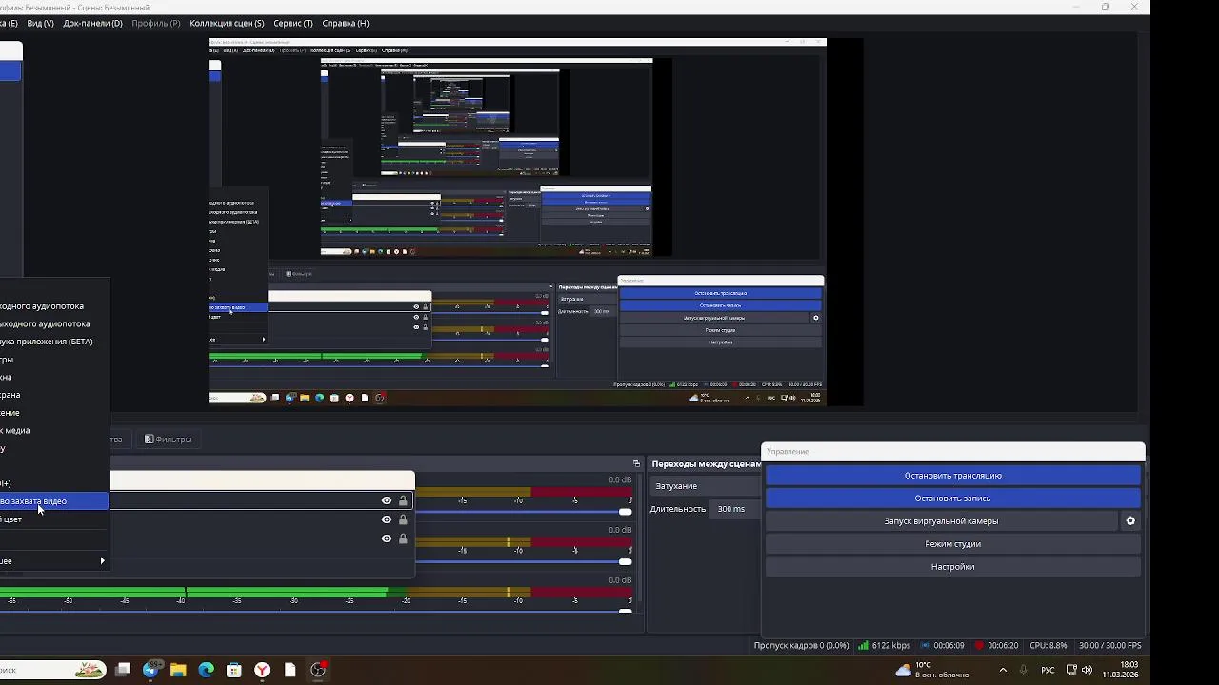This screenshot has width=1219, height=685.
Task: Click Запуск виртуальной камеры button
Action: pos(941,521)
